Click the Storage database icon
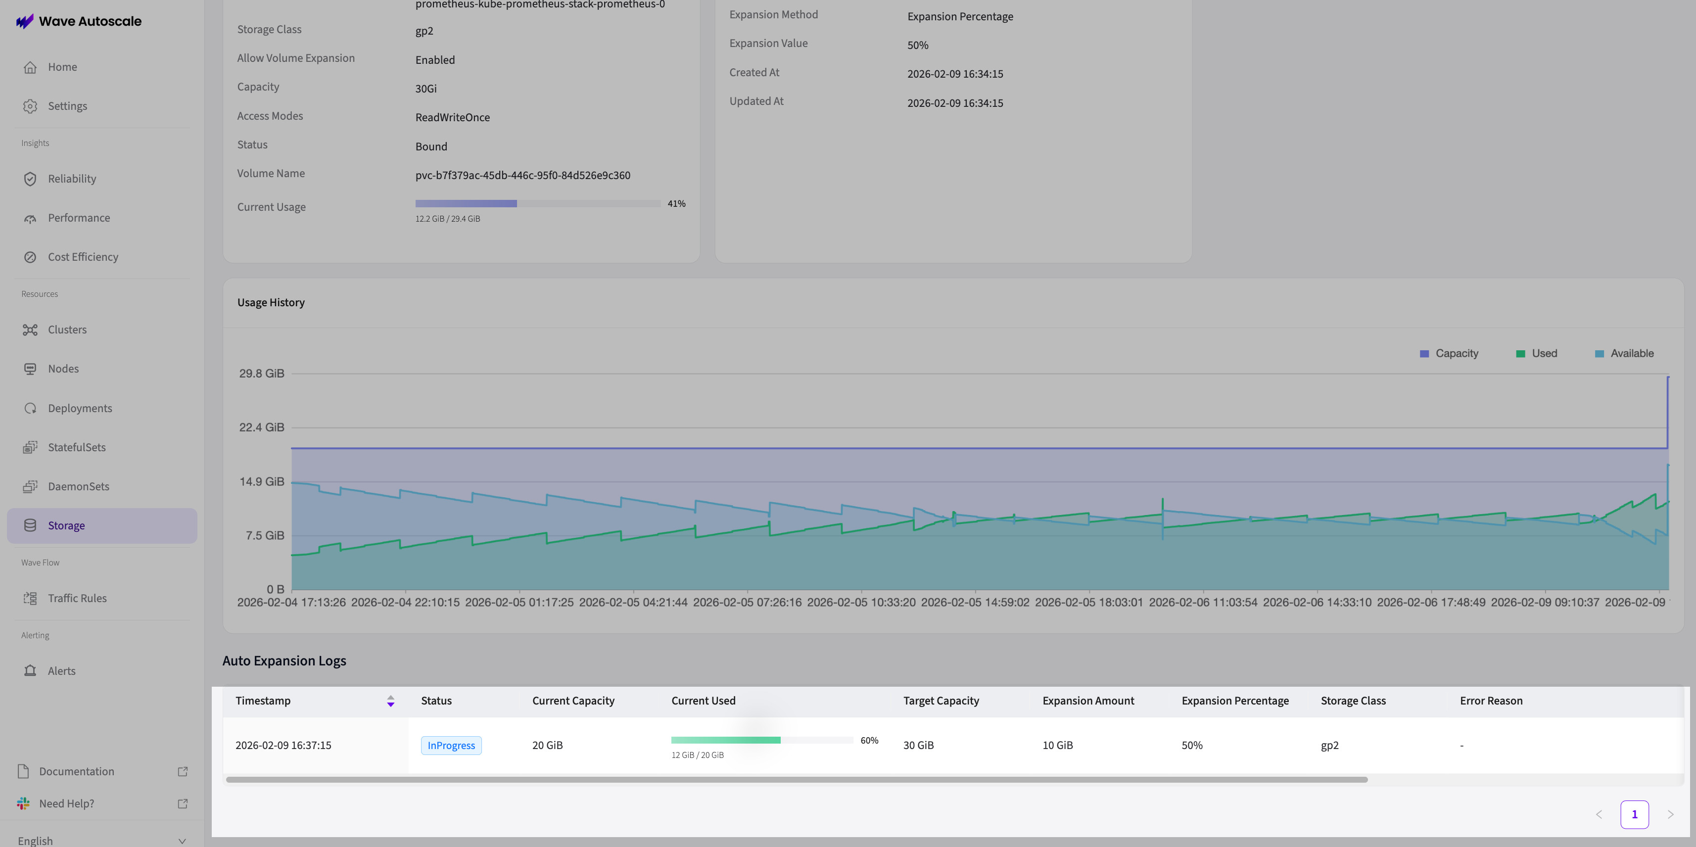The width and height of the screenshot is (1696, 847). 30,525
